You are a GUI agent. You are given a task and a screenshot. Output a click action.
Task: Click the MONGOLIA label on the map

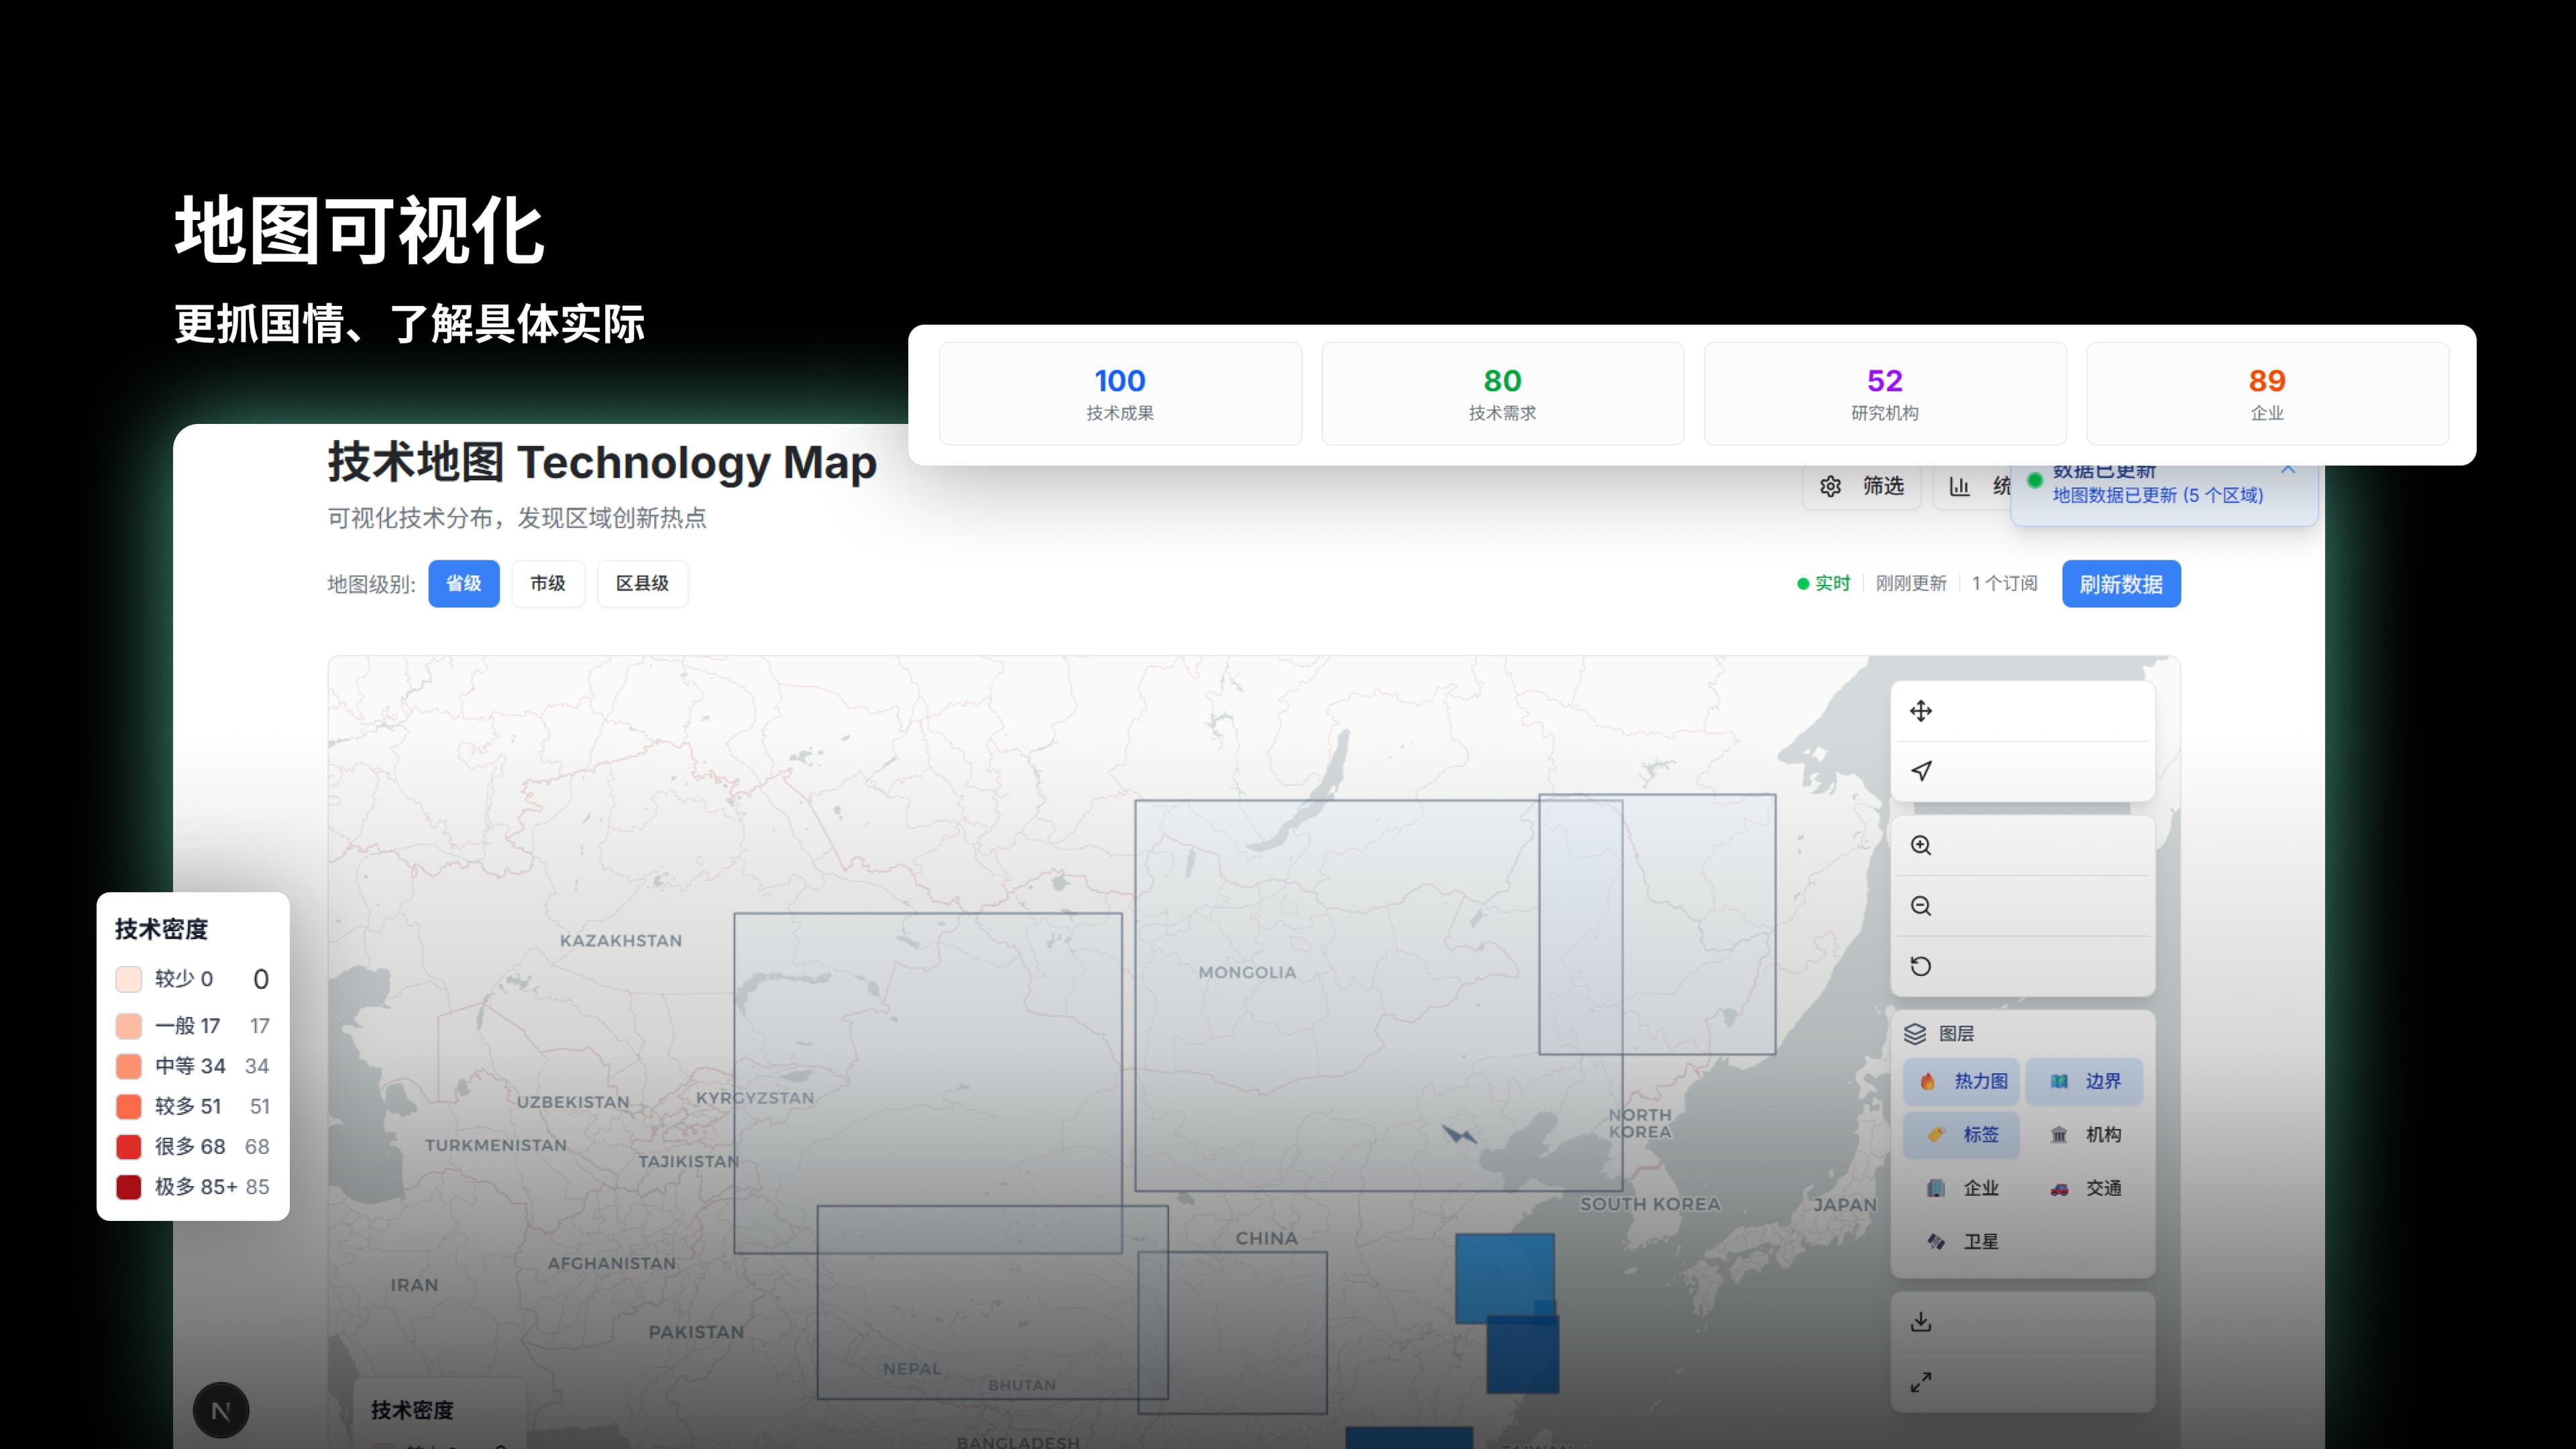point(1247,972)
